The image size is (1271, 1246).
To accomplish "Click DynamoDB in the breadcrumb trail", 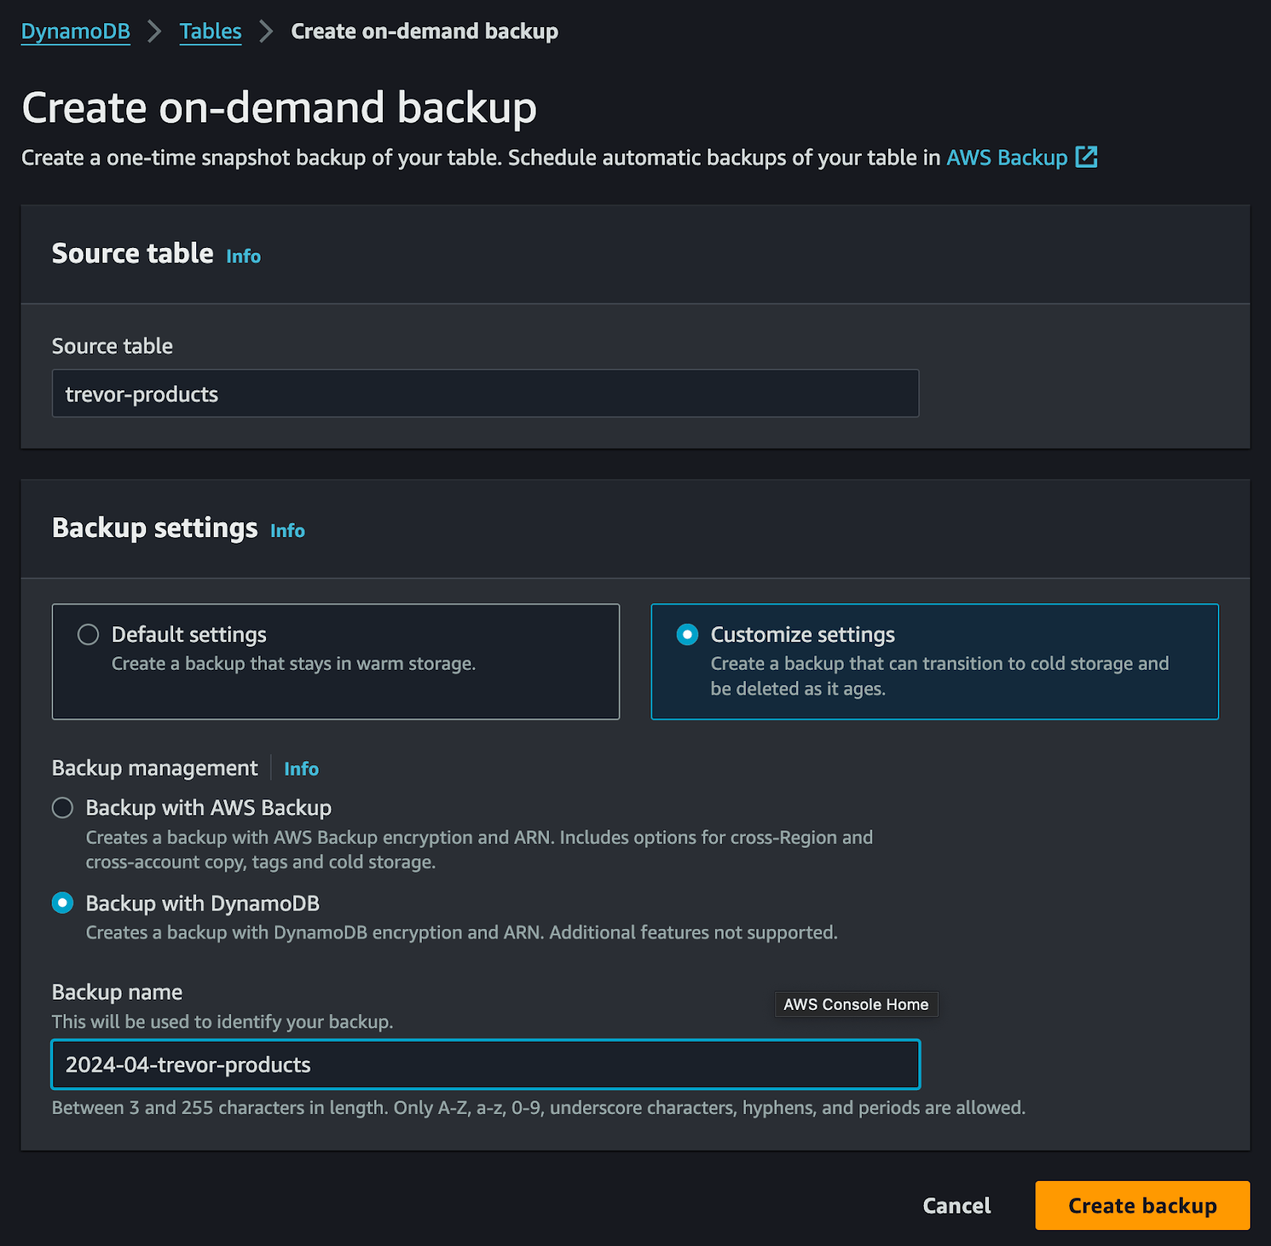I will (75, 32).
